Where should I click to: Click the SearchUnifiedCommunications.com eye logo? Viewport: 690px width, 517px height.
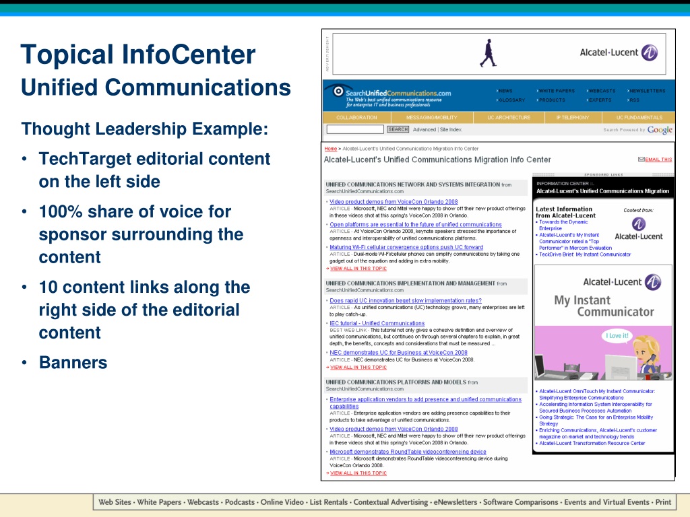tap(338, 91)
